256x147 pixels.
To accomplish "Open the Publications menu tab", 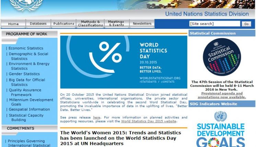I will point(64,24).
